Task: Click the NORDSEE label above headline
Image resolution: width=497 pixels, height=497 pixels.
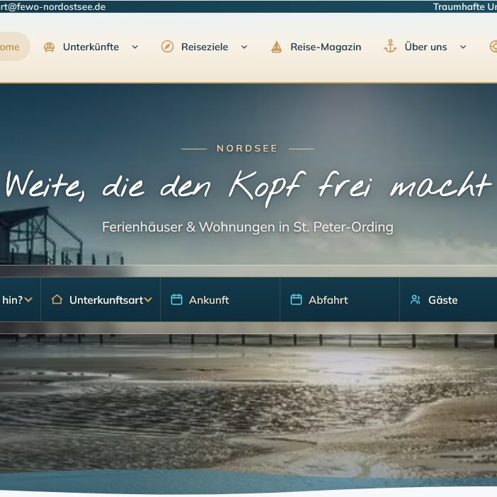Action: click(247, 149)
